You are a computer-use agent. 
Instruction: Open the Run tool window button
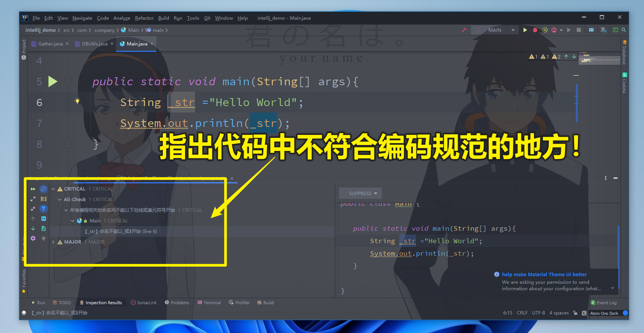(x=38, y=303)
